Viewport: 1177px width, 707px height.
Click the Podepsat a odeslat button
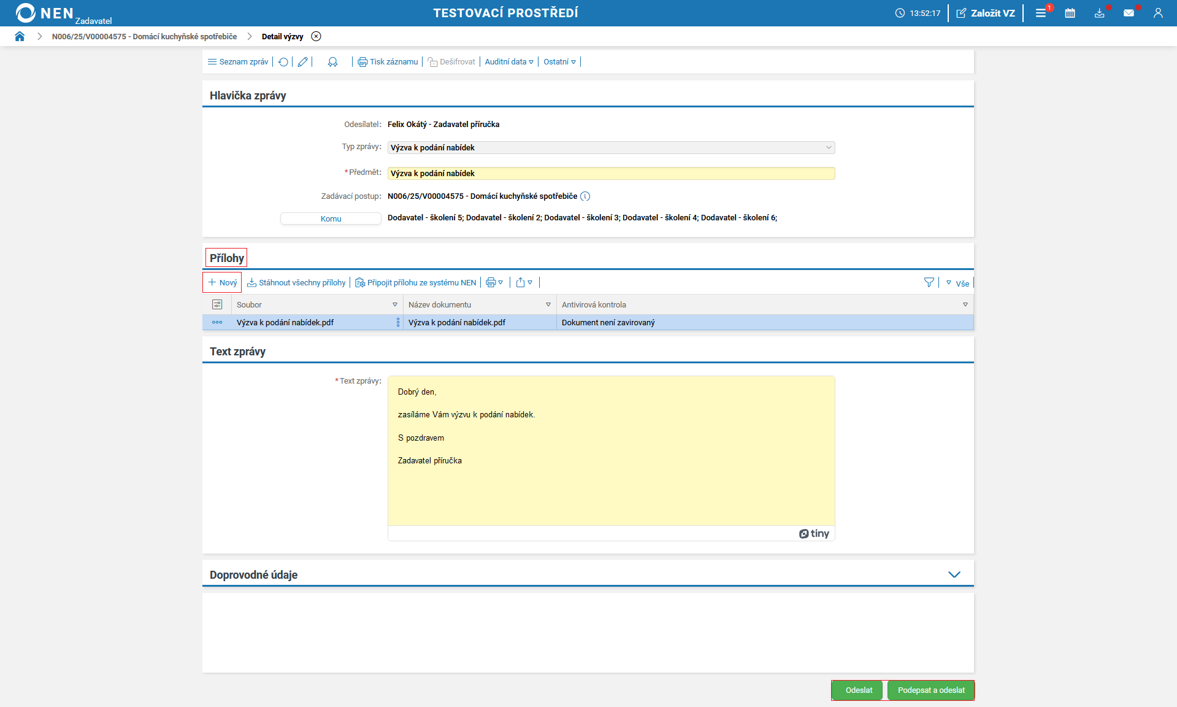coord(930,690)
